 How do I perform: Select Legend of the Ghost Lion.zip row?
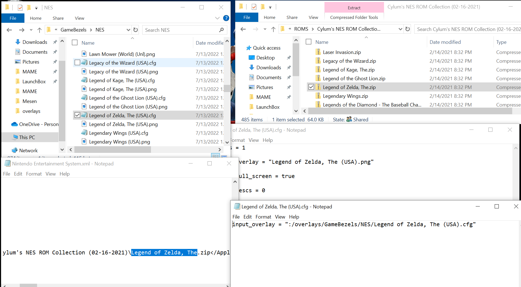coord(413,78)
